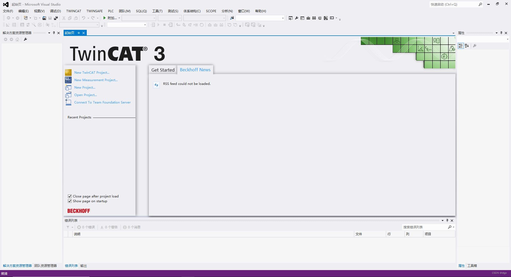Image resolution: width=511 pixels, height=277 pixels.
Task: Switch to Get Started tab
Action: (x=163, y=70)
